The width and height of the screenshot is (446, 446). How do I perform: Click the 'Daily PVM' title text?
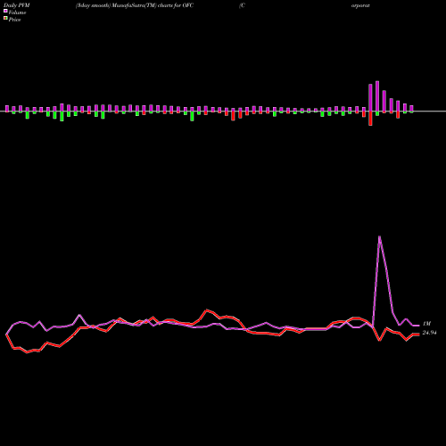pyautogui.click(x=17, y=5)
